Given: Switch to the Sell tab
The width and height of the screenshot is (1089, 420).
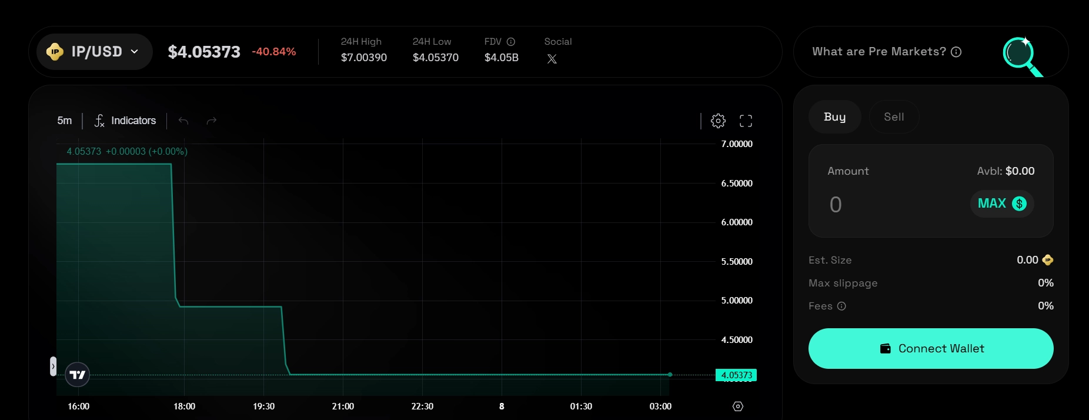Looking at the screenshot, I should tap(894, 116).
